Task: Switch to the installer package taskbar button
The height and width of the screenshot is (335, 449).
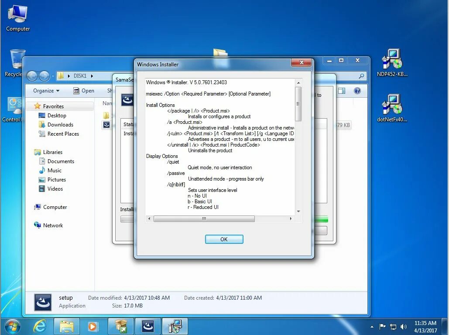Action: click(121, 326)
